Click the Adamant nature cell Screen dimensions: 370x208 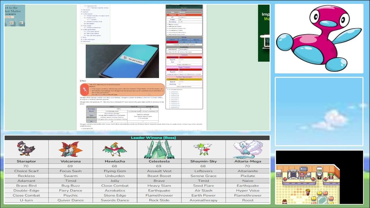coord(26,181)
